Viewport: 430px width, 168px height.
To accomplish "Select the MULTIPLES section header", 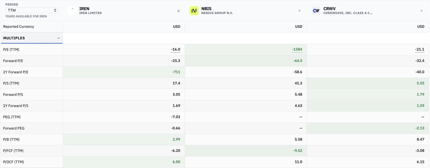I will 32,38.
